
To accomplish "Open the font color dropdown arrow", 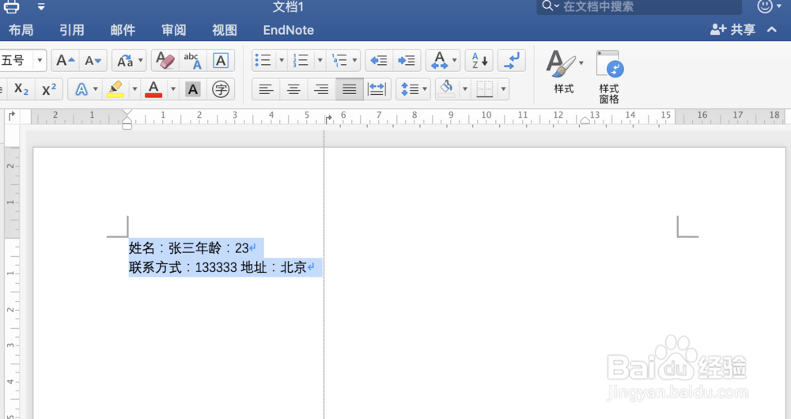I will [172, 89].
